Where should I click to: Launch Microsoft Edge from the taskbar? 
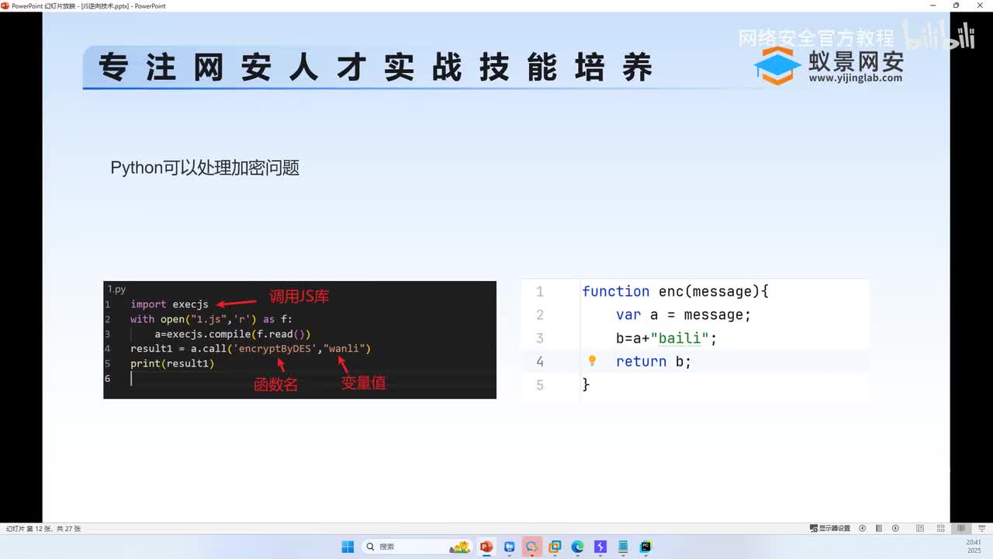[x=577, y=547]
